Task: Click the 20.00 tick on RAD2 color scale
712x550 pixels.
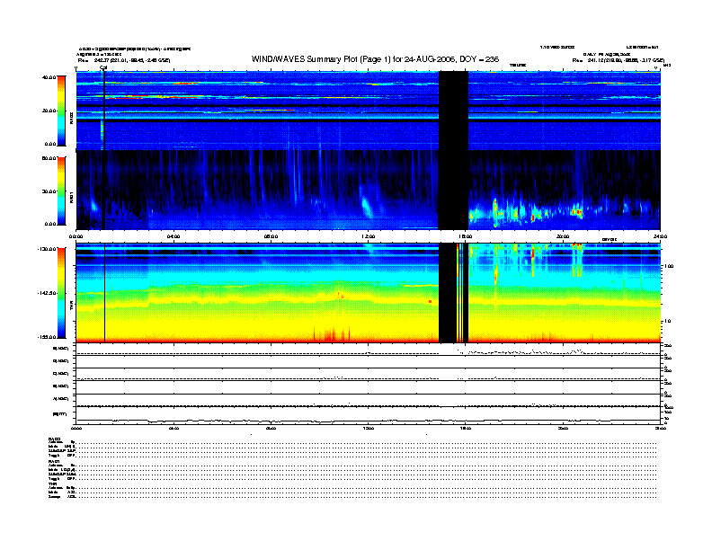Action: [49, 111]
